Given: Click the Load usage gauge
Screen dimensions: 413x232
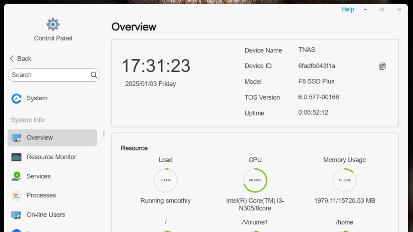Looking at the screenshot, I should click(165, 180).
